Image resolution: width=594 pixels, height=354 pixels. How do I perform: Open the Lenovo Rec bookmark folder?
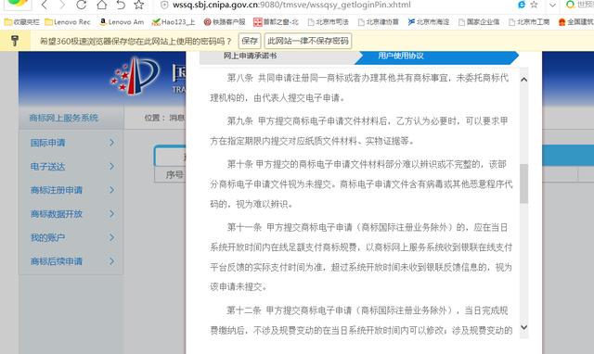click(68, 22)
